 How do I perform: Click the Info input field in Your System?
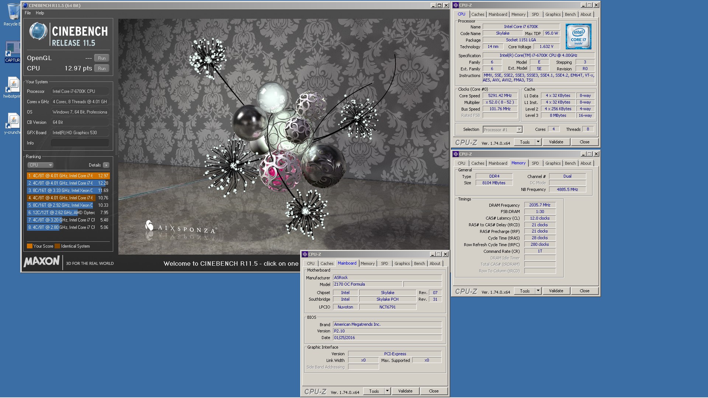click(80, 143)
